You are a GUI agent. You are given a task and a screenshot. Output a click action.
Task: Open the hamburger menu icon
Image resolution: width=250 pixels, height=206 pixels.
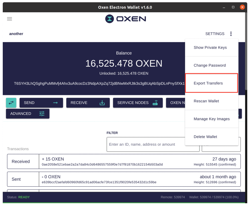(x=9, y=19)
